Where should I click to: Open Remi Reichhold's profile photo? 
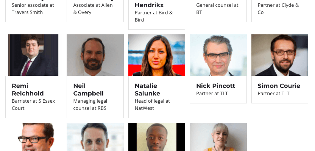(34, 55)
